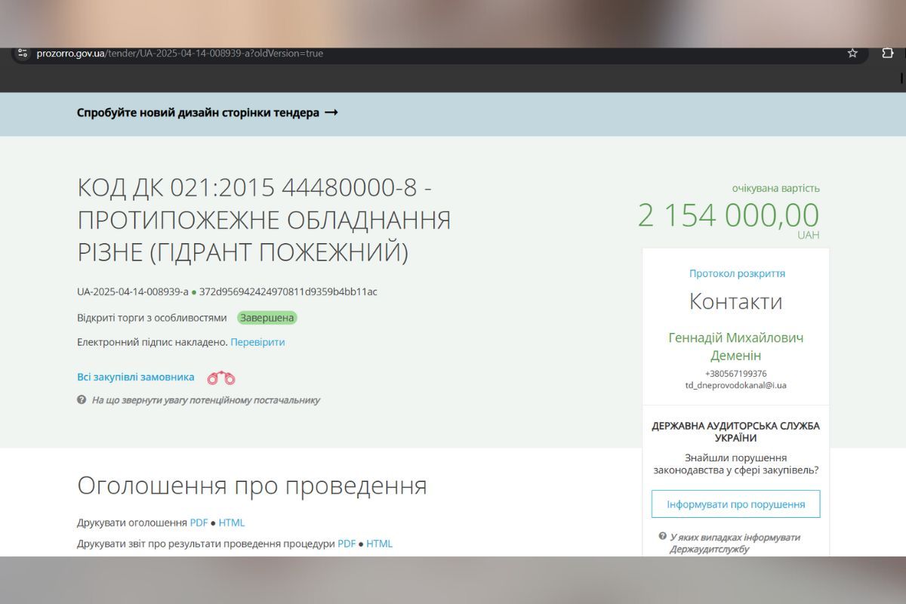Screen dimensions: 906x604
Task: Open HTML version of the announcement
Action: pyautogui.click(x=231, y=522)
